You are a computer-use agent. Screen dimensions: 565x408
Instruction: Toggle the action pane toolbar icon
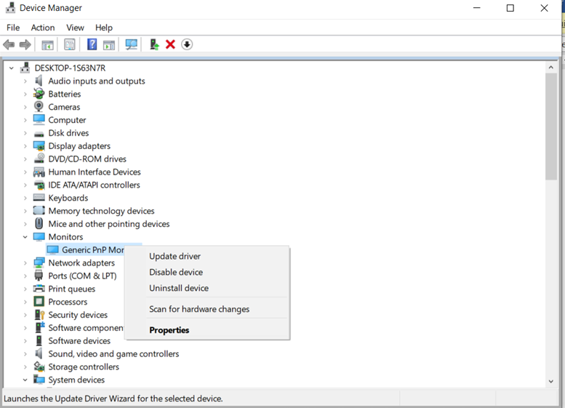(109, 44)
